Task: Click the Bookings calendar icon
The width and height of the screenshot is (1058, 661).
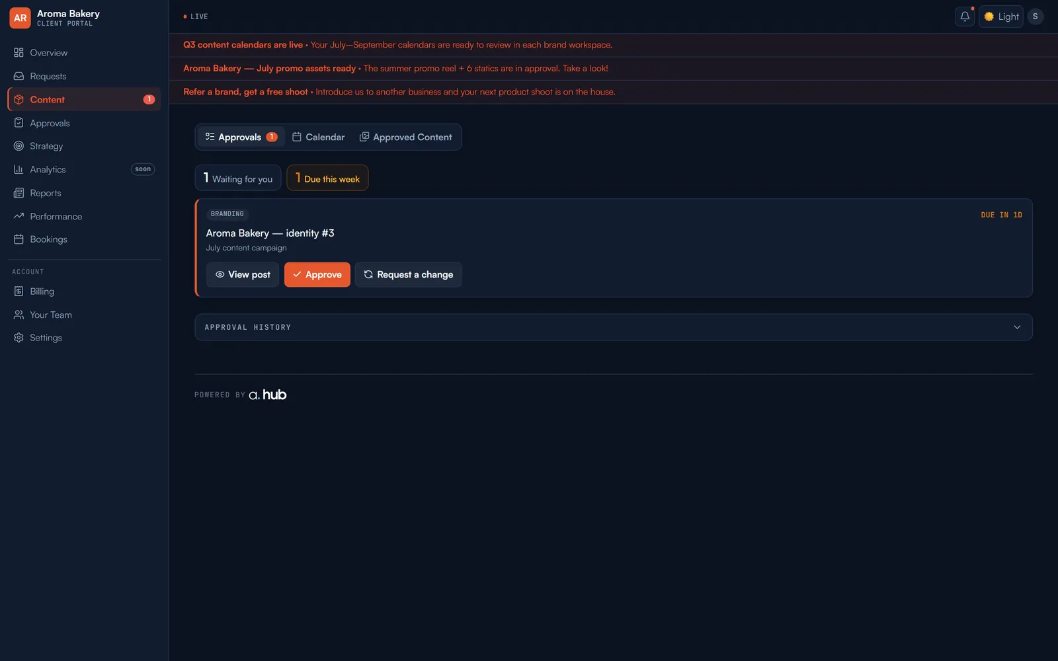Action: pyautogui.click(x=19, y=239)
